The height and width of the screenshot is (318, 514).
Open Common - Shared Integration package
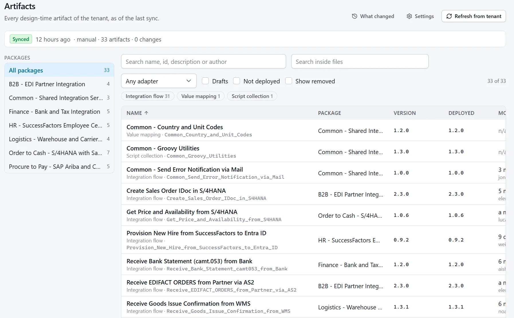(x=59, y=98)
